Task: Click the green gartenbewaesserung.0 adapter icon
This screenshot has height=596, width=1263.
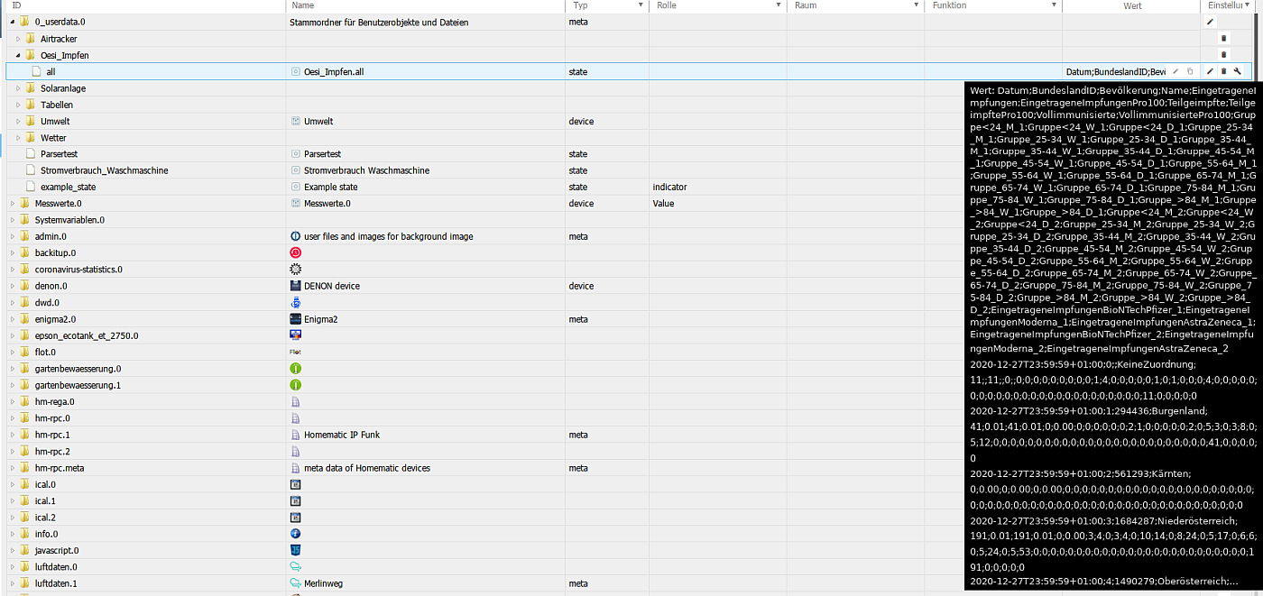Action: coord(295,369)
